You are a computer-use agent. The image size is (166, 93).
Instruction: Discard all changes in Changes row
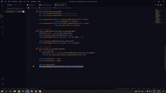19,12
